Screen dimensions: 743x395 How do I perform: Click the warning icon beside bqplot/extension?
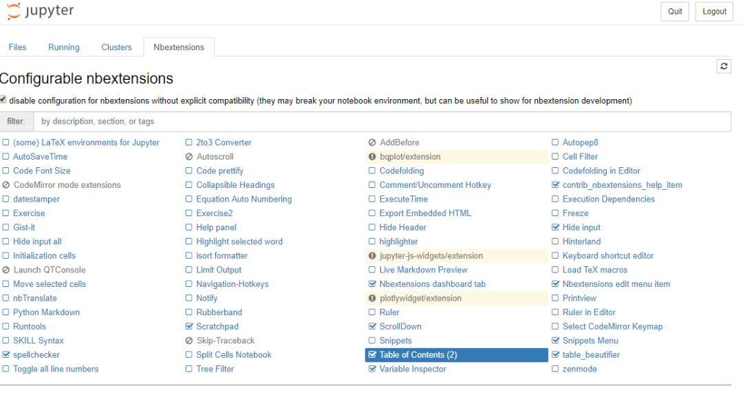[x=372, y=156]
